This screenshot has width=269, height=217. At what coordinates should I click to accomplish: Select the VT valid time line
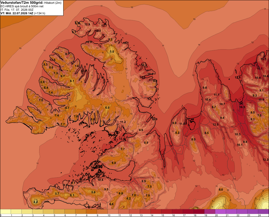click(23, 13)
